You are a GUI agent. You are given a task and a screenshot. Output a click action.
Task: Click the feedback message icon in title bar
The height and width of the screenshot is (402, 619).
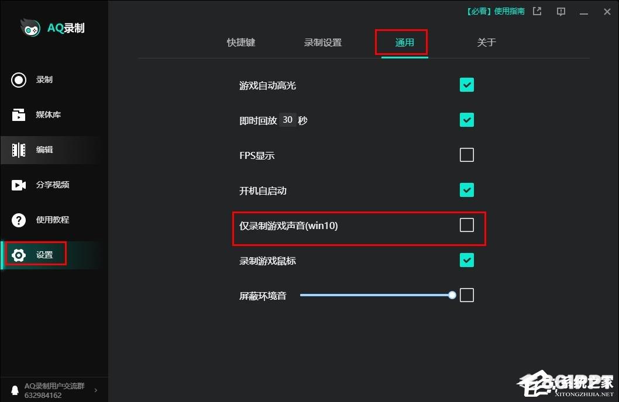point(560,12)
